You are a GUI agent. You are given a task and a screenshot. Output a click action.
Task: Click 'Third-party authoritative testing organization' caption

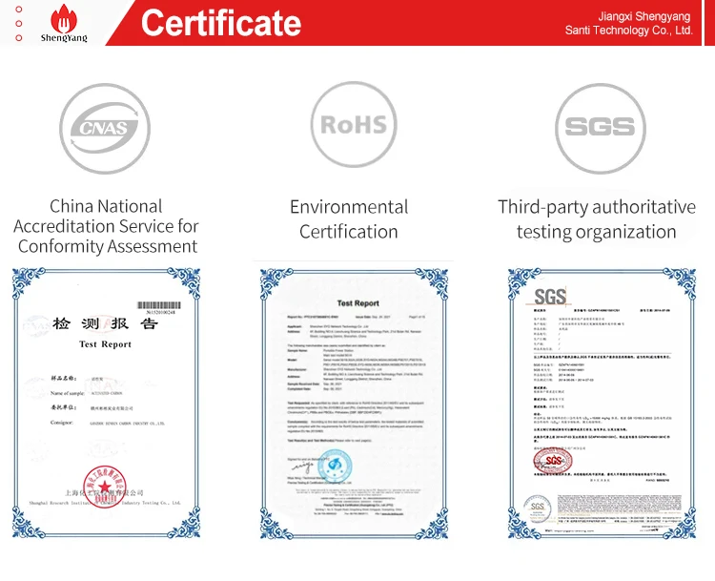(597, 219)
